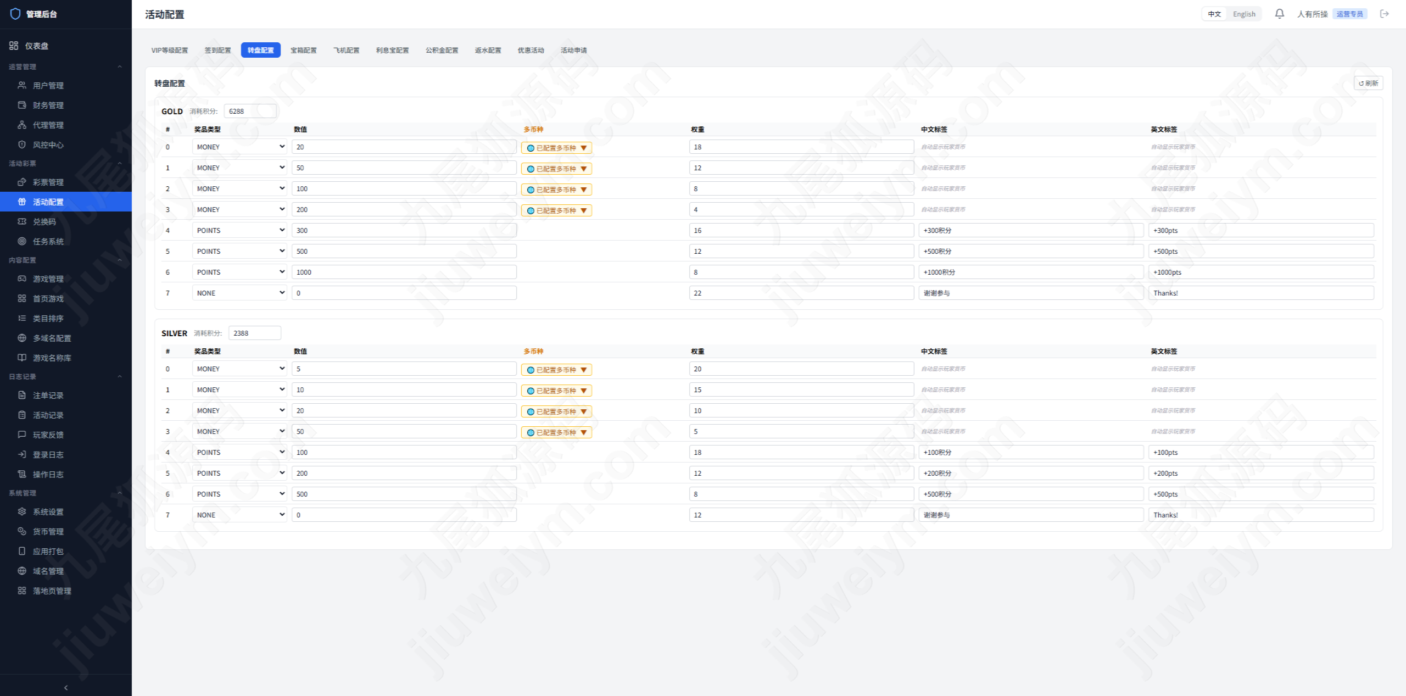Open GOLD row 4 POINTS type dropdown

point(239,230)
